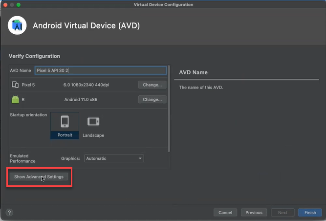Click Change for the Pixel 5 device
Viewport: 326px width, 221px height.
point(152,85)
